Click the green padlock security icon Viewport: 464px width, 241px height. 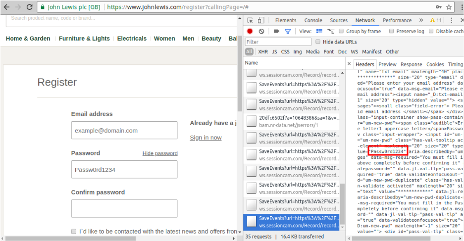tap(43, 7)
